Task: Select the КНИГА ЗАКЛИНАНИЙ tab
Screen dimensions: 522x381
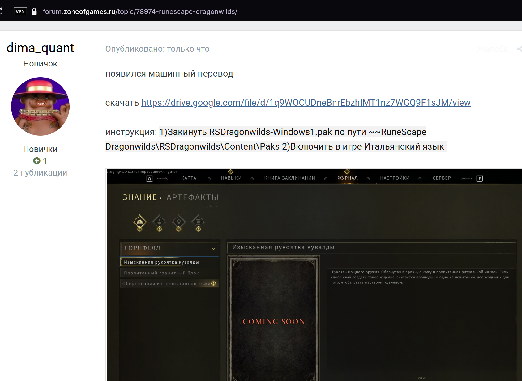Action: 290,178
